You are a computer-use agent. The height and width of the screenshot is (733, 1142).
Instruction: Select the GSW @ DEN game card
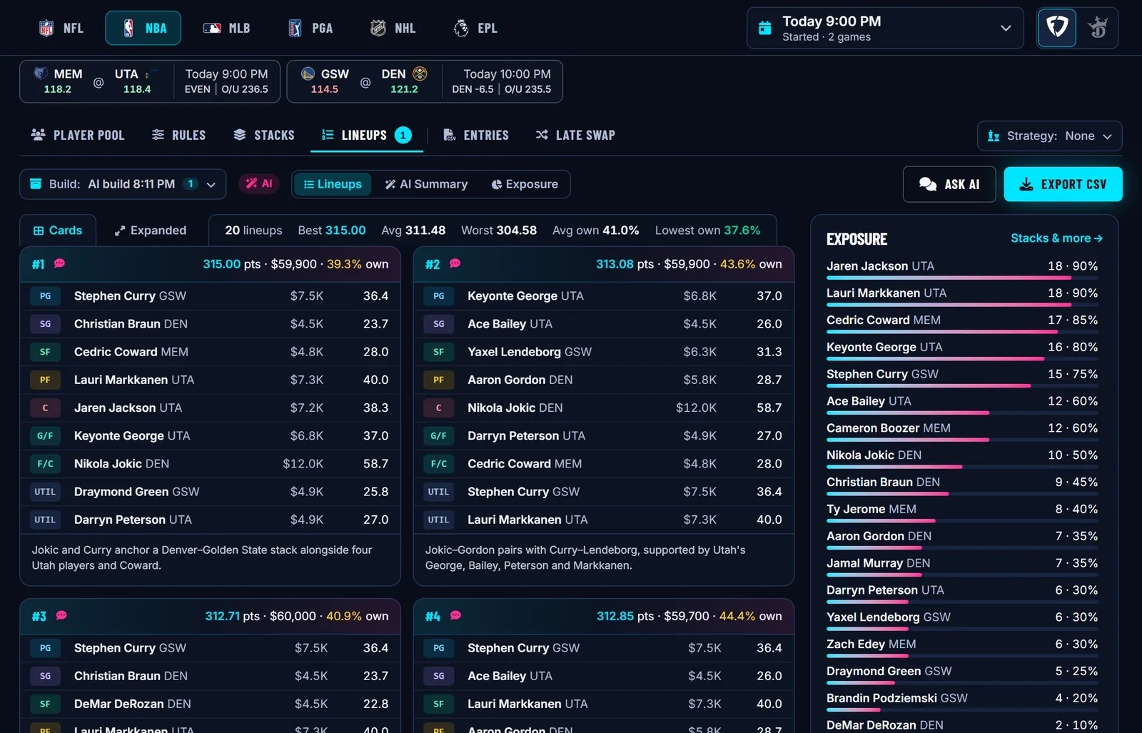click(425, 81)
